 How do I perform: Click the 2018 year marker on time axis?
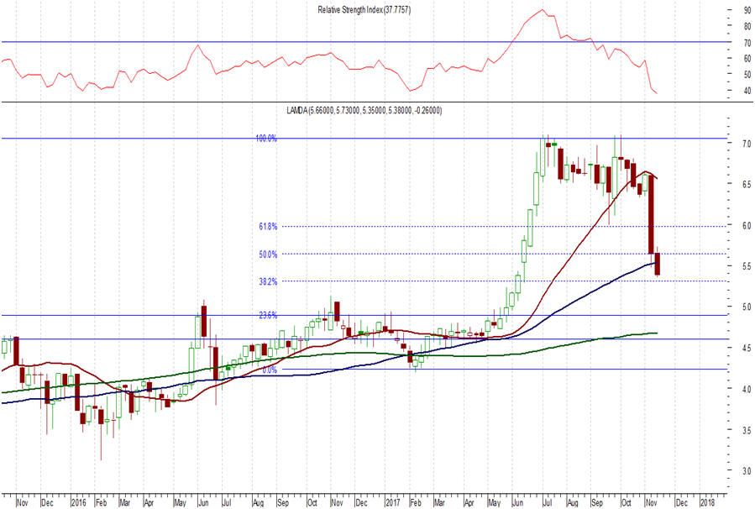point(707,501)
